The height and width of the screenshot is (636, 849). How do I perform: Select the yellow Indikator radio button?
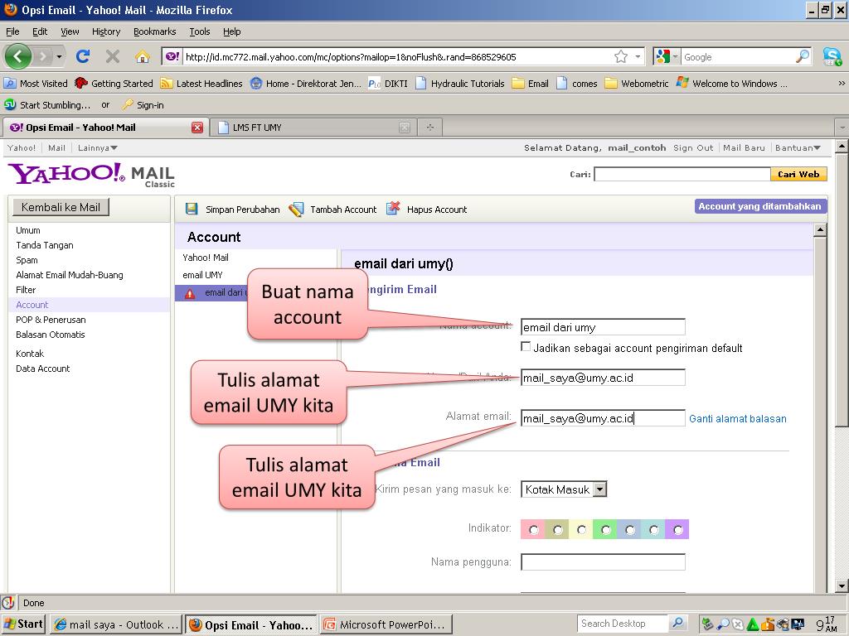coord(581,530)
